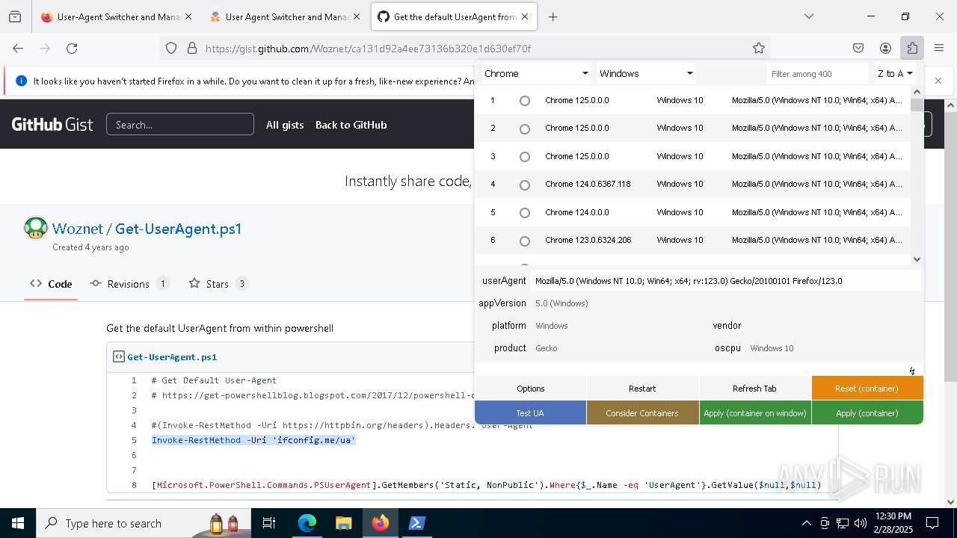Click the blue Test UA button
This screenshot has width=957, height=538.
530,413
